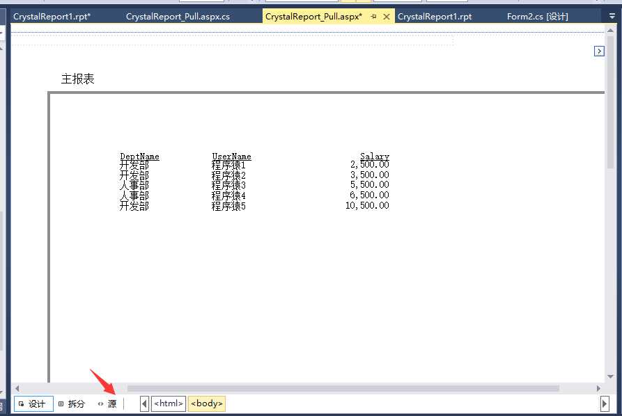Select the <html> tag in breadcrumb

[169, 403]
